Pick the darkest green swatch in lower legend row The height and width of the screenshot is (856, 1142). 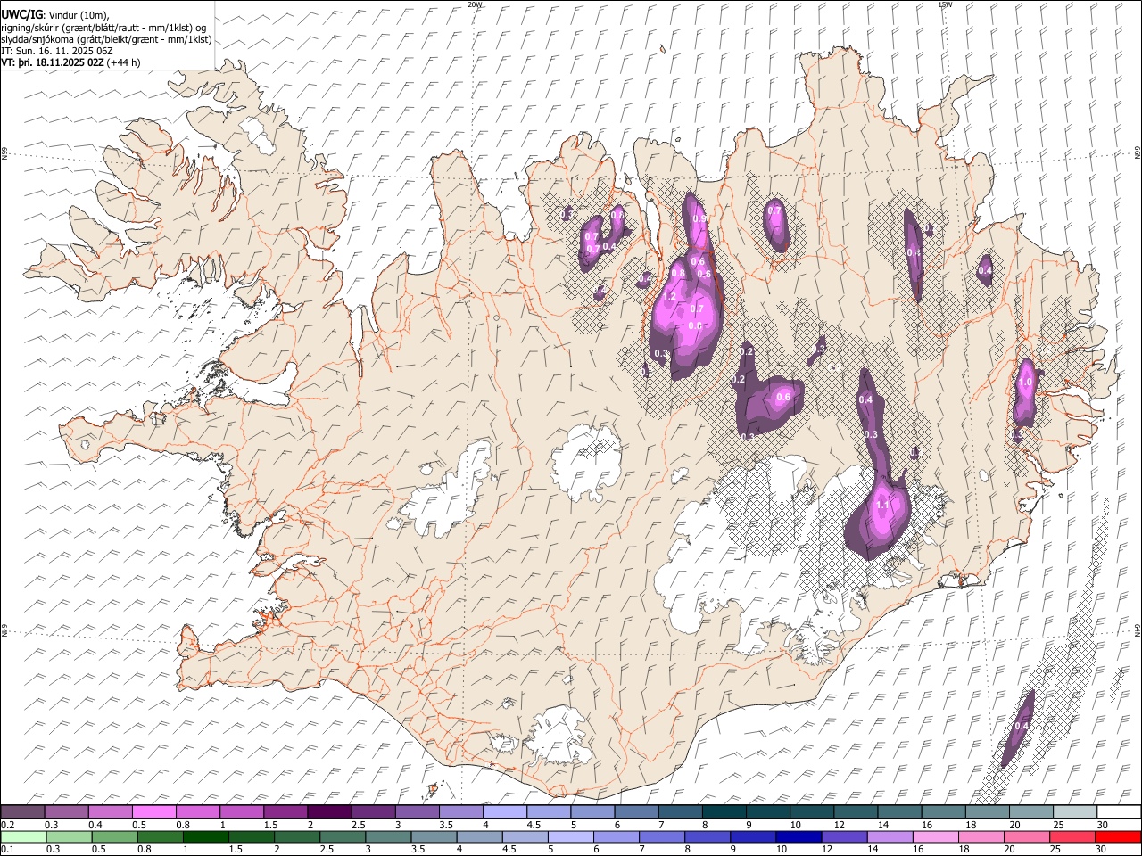205,836
